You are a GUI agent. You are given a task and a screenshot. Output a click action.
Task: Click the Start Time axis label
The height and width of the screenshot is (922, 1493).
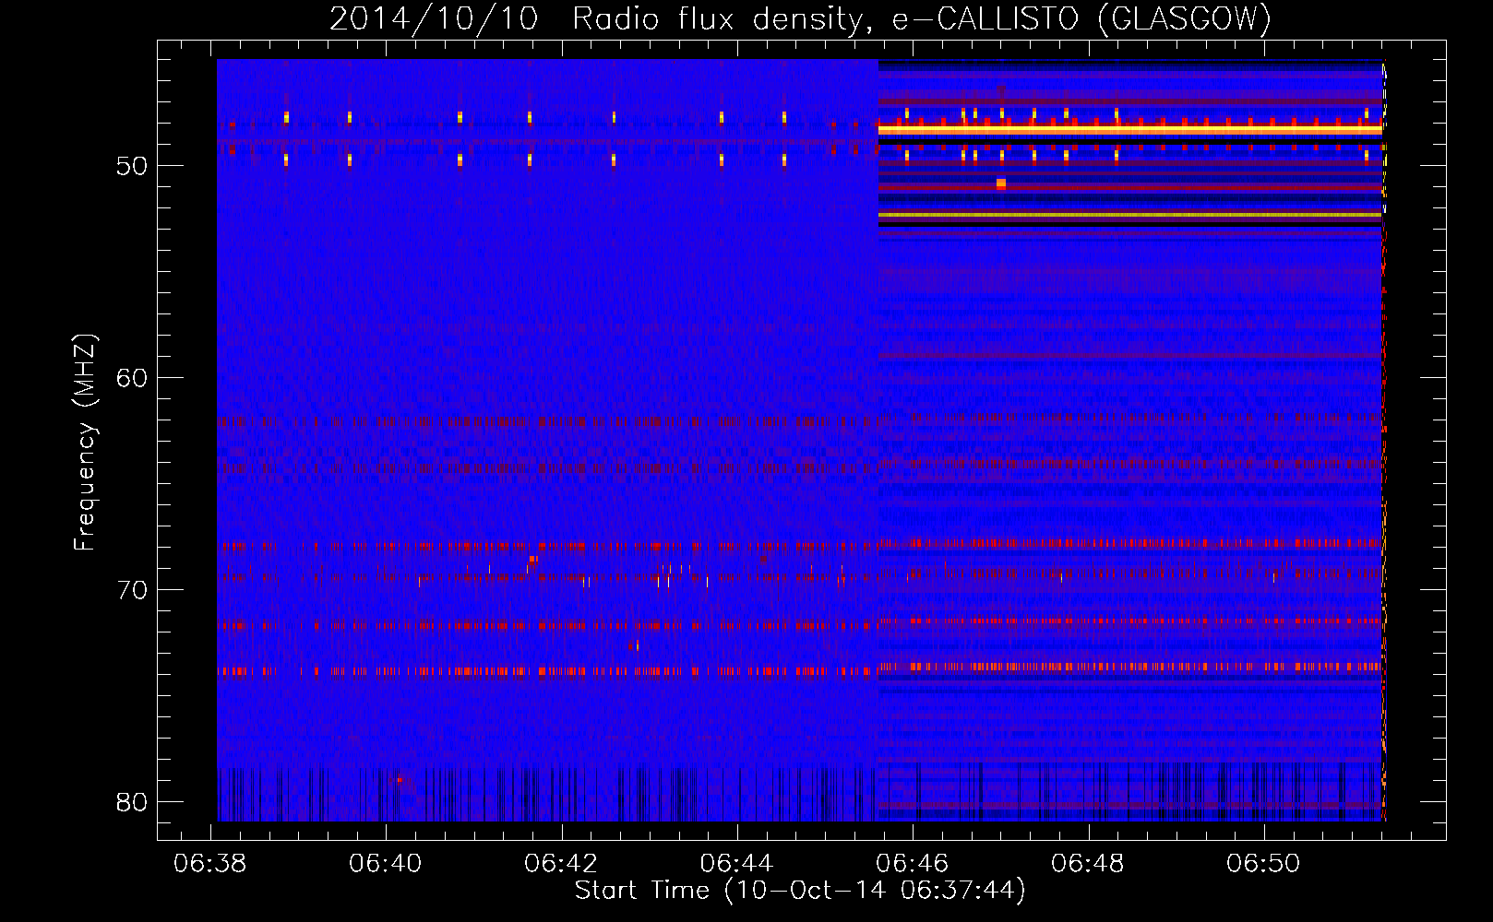(800, 890)
